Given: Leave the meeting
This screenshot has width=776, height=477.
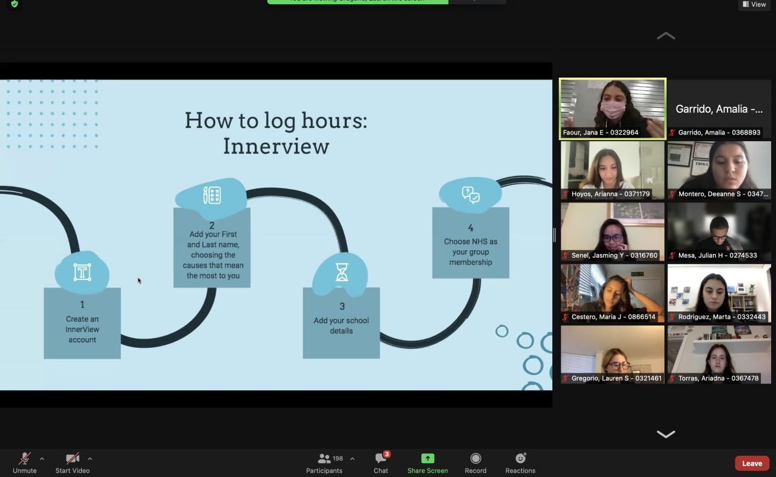Looking at the screenshot, I should pos(752,463).
